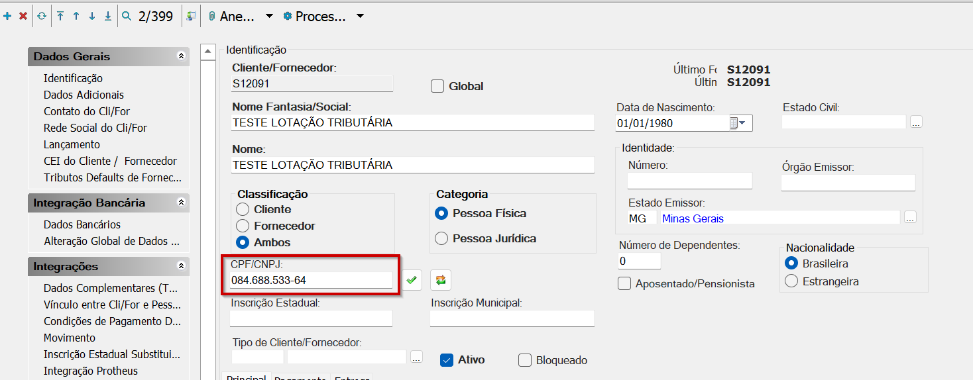Click the blue plus add-record icon
Screen dimensions: 973x380
click(x=7, y=17)
